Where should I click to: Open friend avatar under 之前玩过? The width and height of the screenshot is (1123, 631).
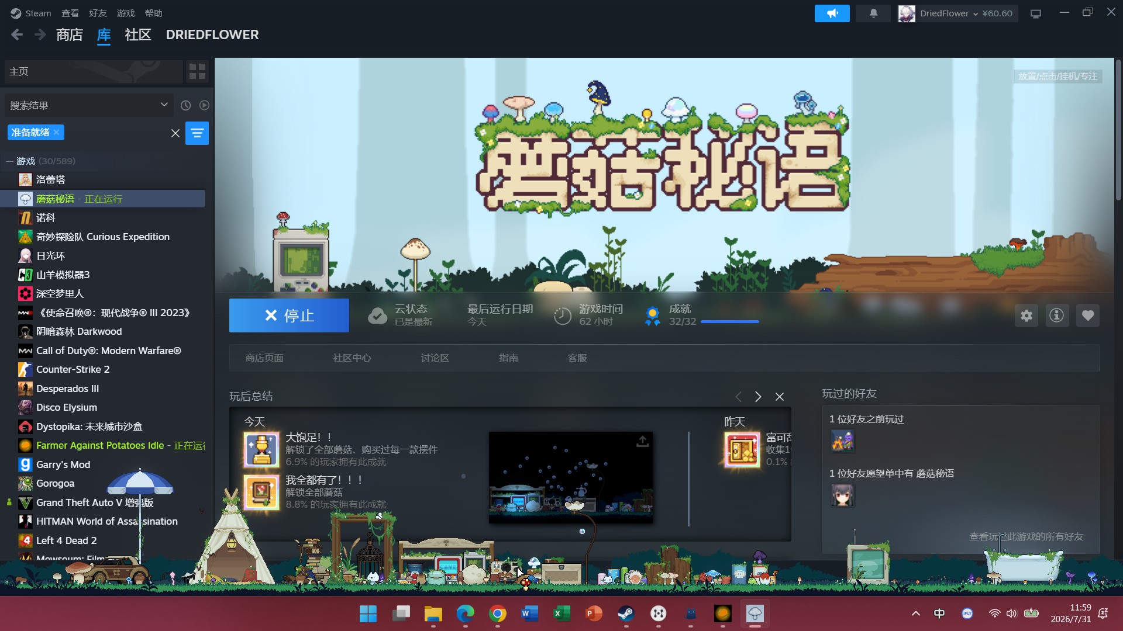click(x=842, y=441)
